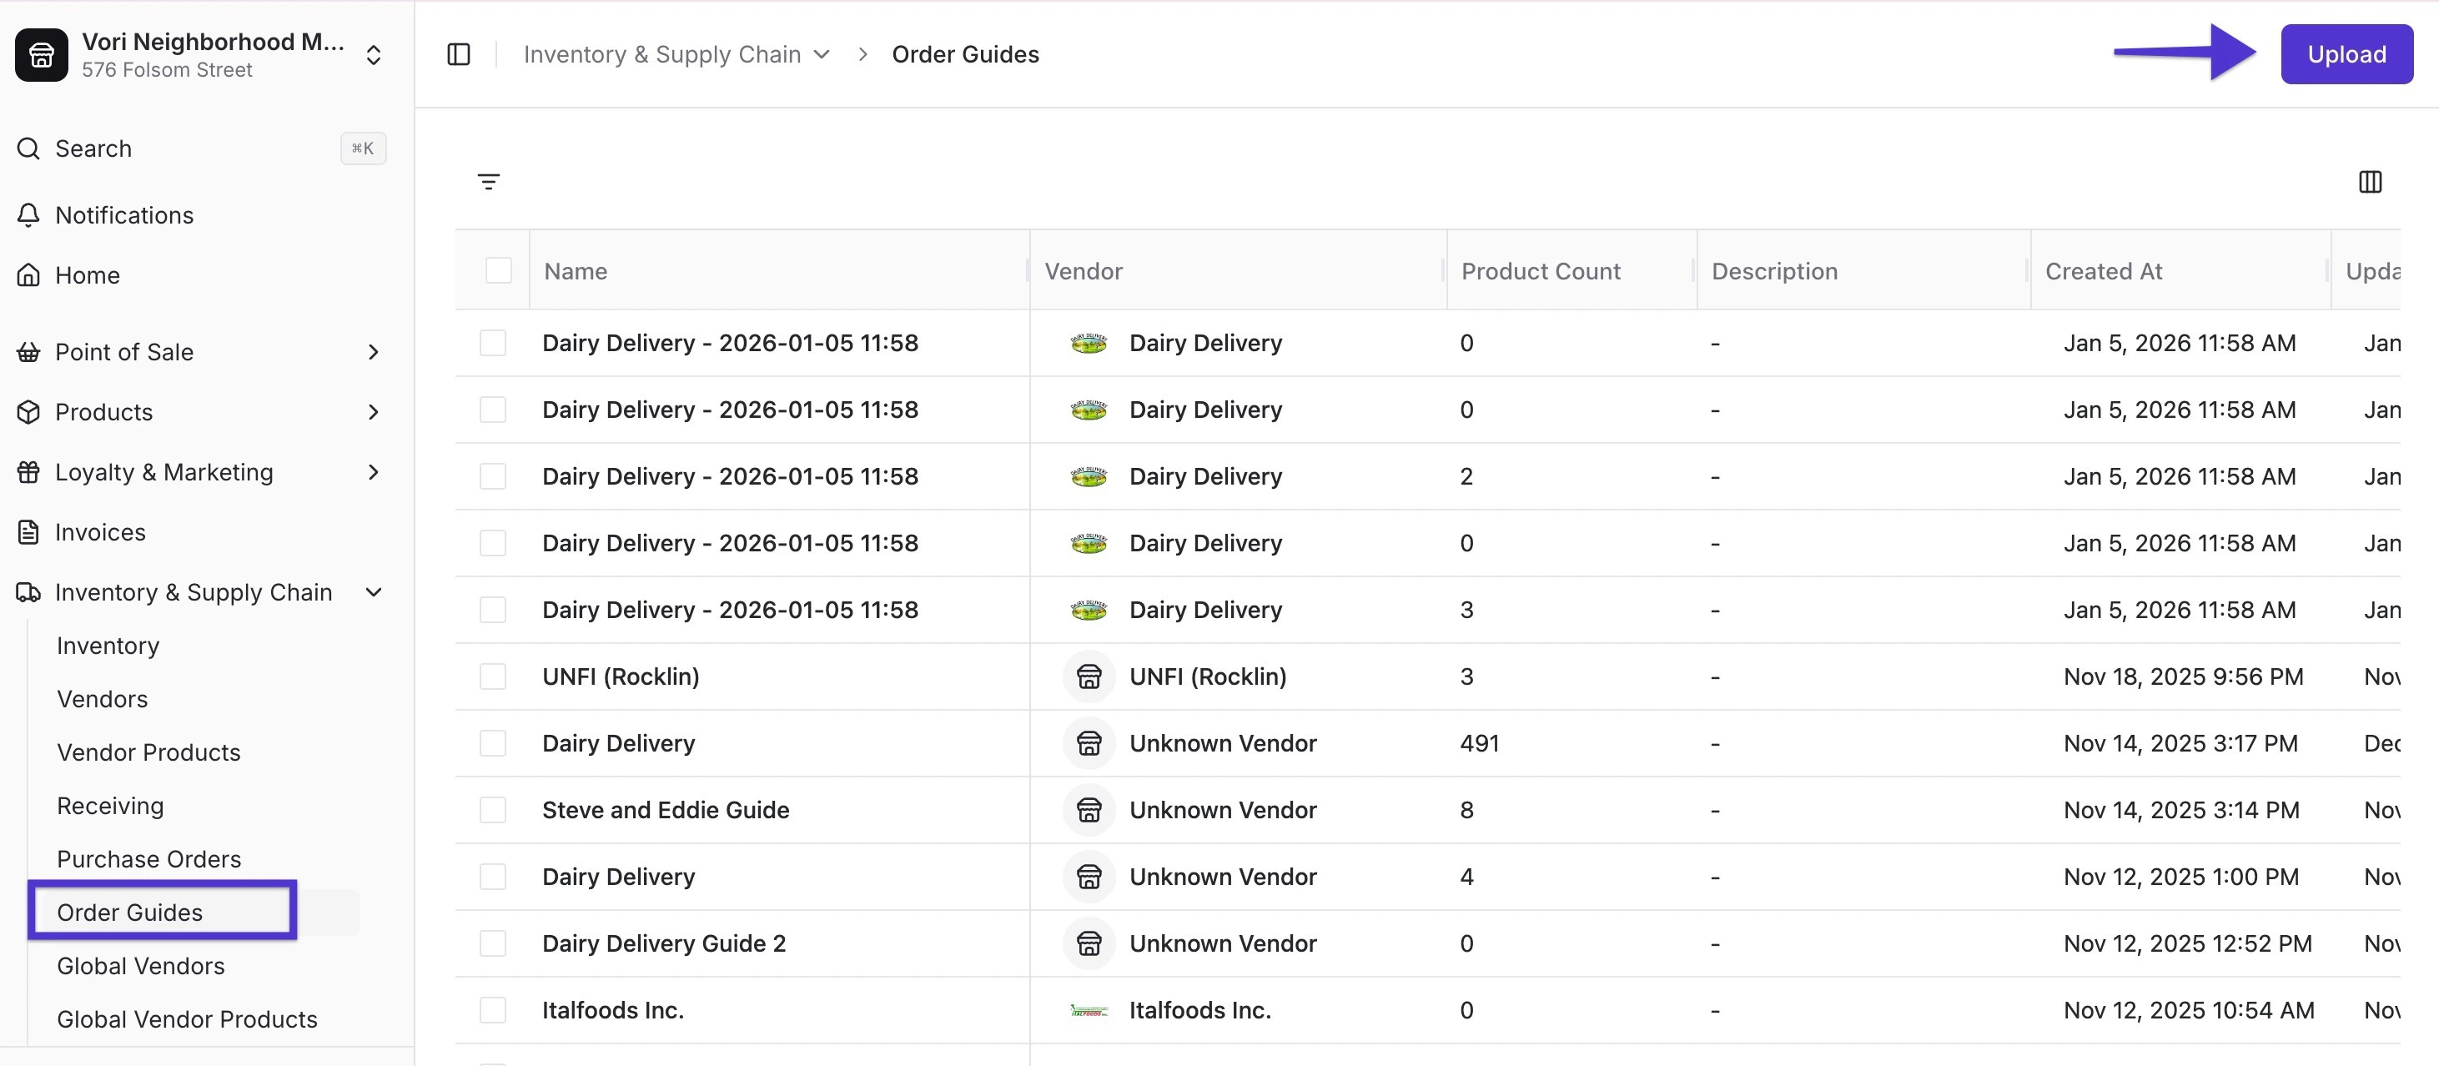The height and width of the screenshot is (1066, 2439).
Task: Go to Purchase Orders in the sidebar
Action: click(148, 858)
